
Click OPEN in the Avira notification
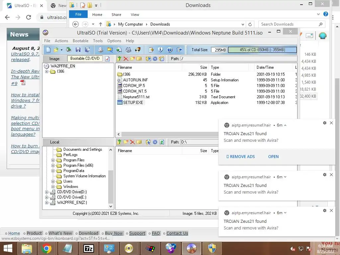coord(274,157)
